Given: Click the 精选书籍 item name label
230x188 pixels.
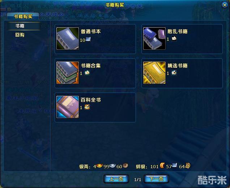Looking at the screenshot, I should click(178, 66).
